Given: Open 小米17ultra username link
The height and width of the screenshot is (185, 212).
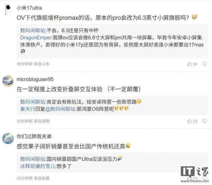Looking at the screenshot, I should [29, 8].
